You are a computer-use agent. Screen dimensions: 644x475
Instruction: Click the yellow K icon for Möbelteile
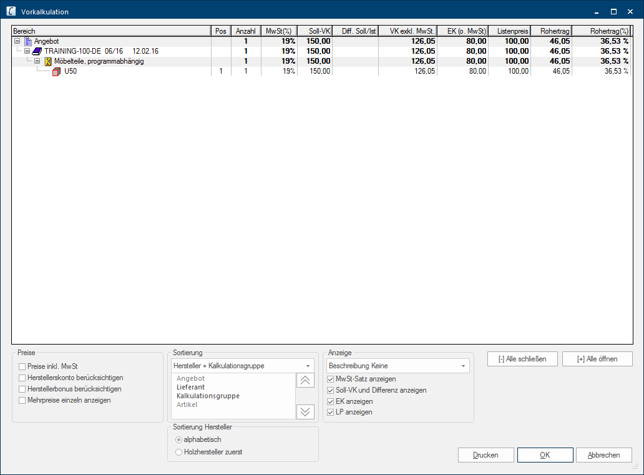[47, 61]
